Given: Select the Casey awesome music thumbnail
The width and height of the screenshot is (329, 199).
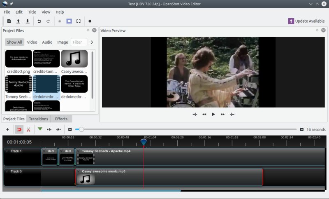Looking at the screenshot, I should pyautogui.click(x=74, y=59).
